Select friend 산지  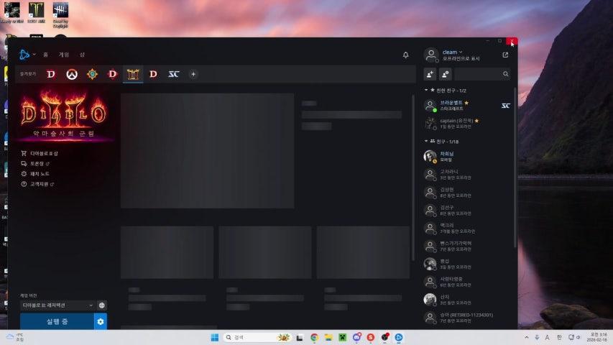[x=467, y=300]
